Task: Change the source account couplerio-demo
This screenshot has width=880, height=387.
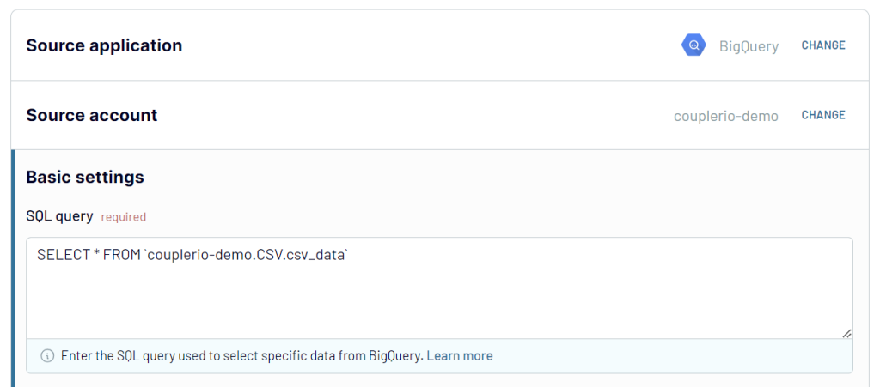Action: [822, 115]
